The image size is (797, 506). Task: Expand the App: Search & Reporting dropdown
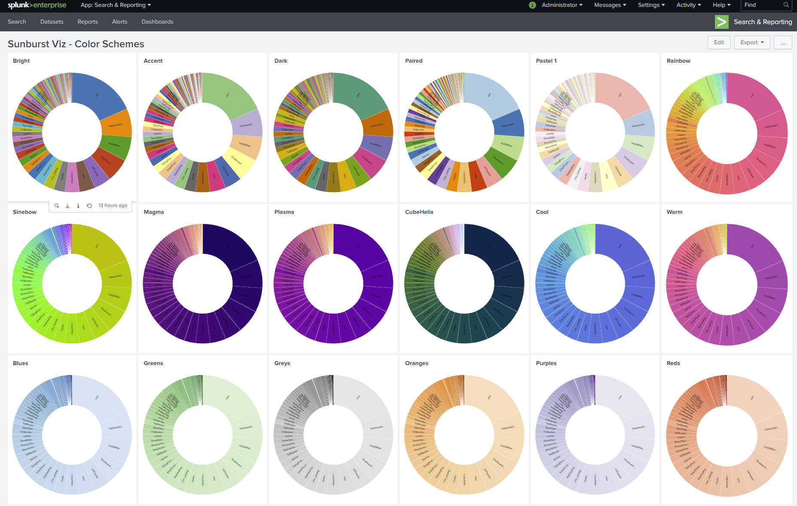coord(116,5)
